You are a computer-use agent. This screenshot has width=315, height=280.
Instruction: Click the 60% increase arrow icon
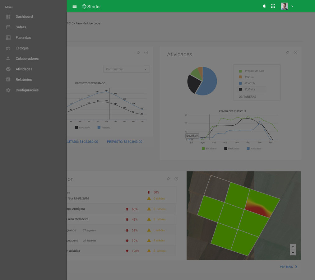coord(127,209)
